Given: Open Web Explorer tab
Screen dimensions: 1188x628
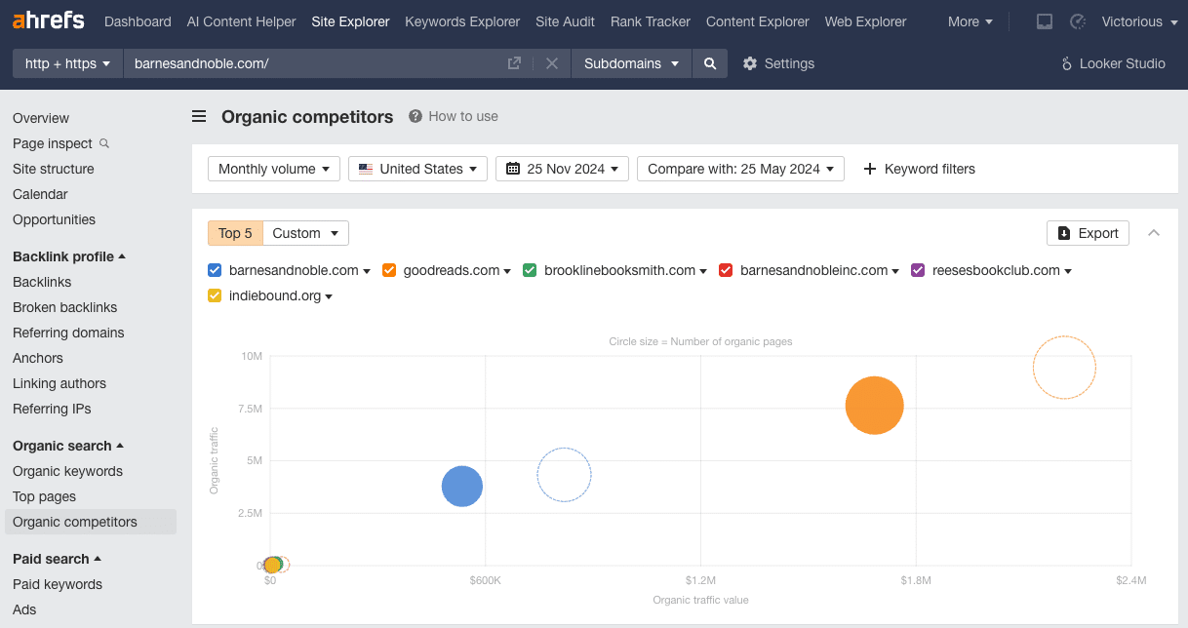Looking at the screenshot, I should [866, 21].
